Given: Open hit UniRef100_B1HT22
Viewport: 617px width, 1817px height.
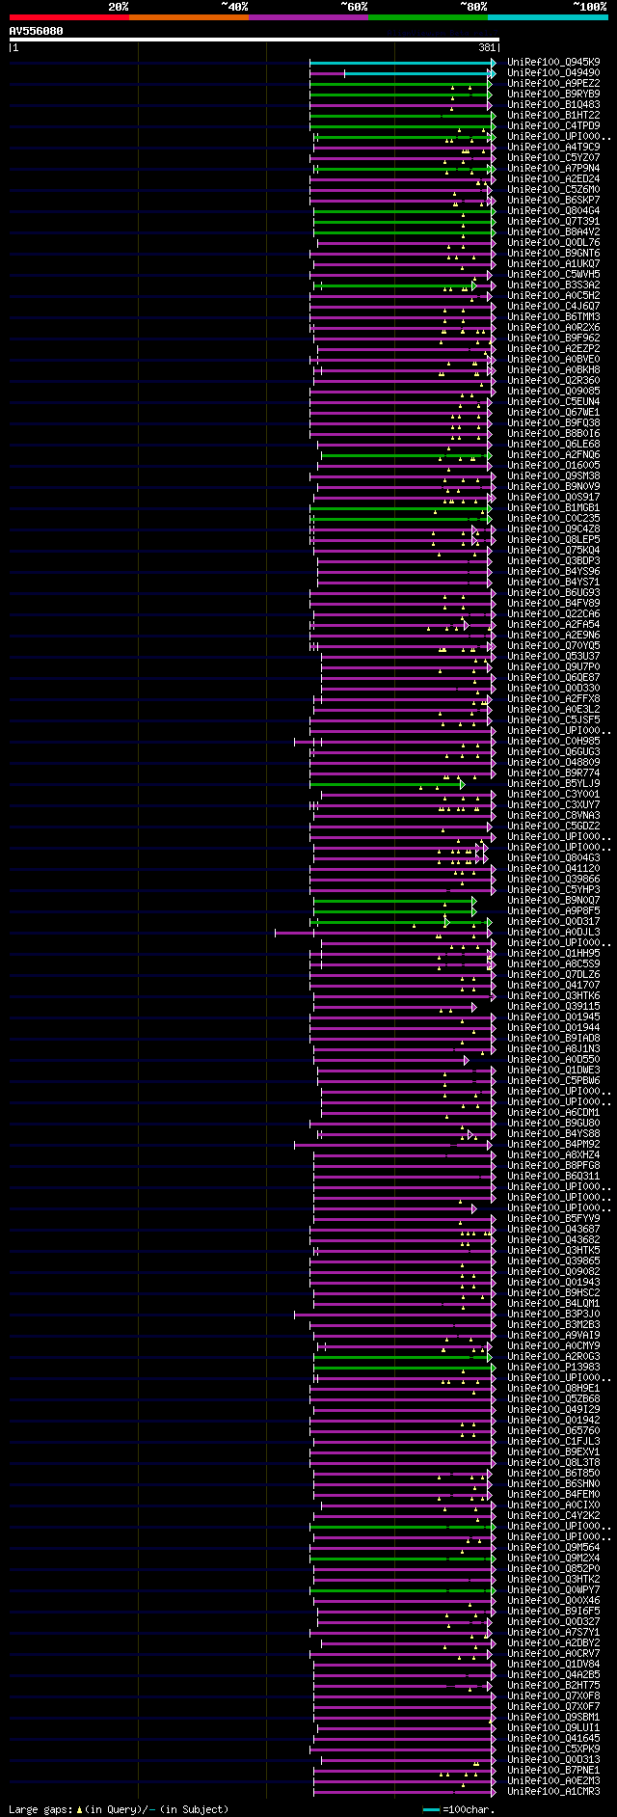Looking at the screenshot, I should pyautogui.click(x=553, y=115).
